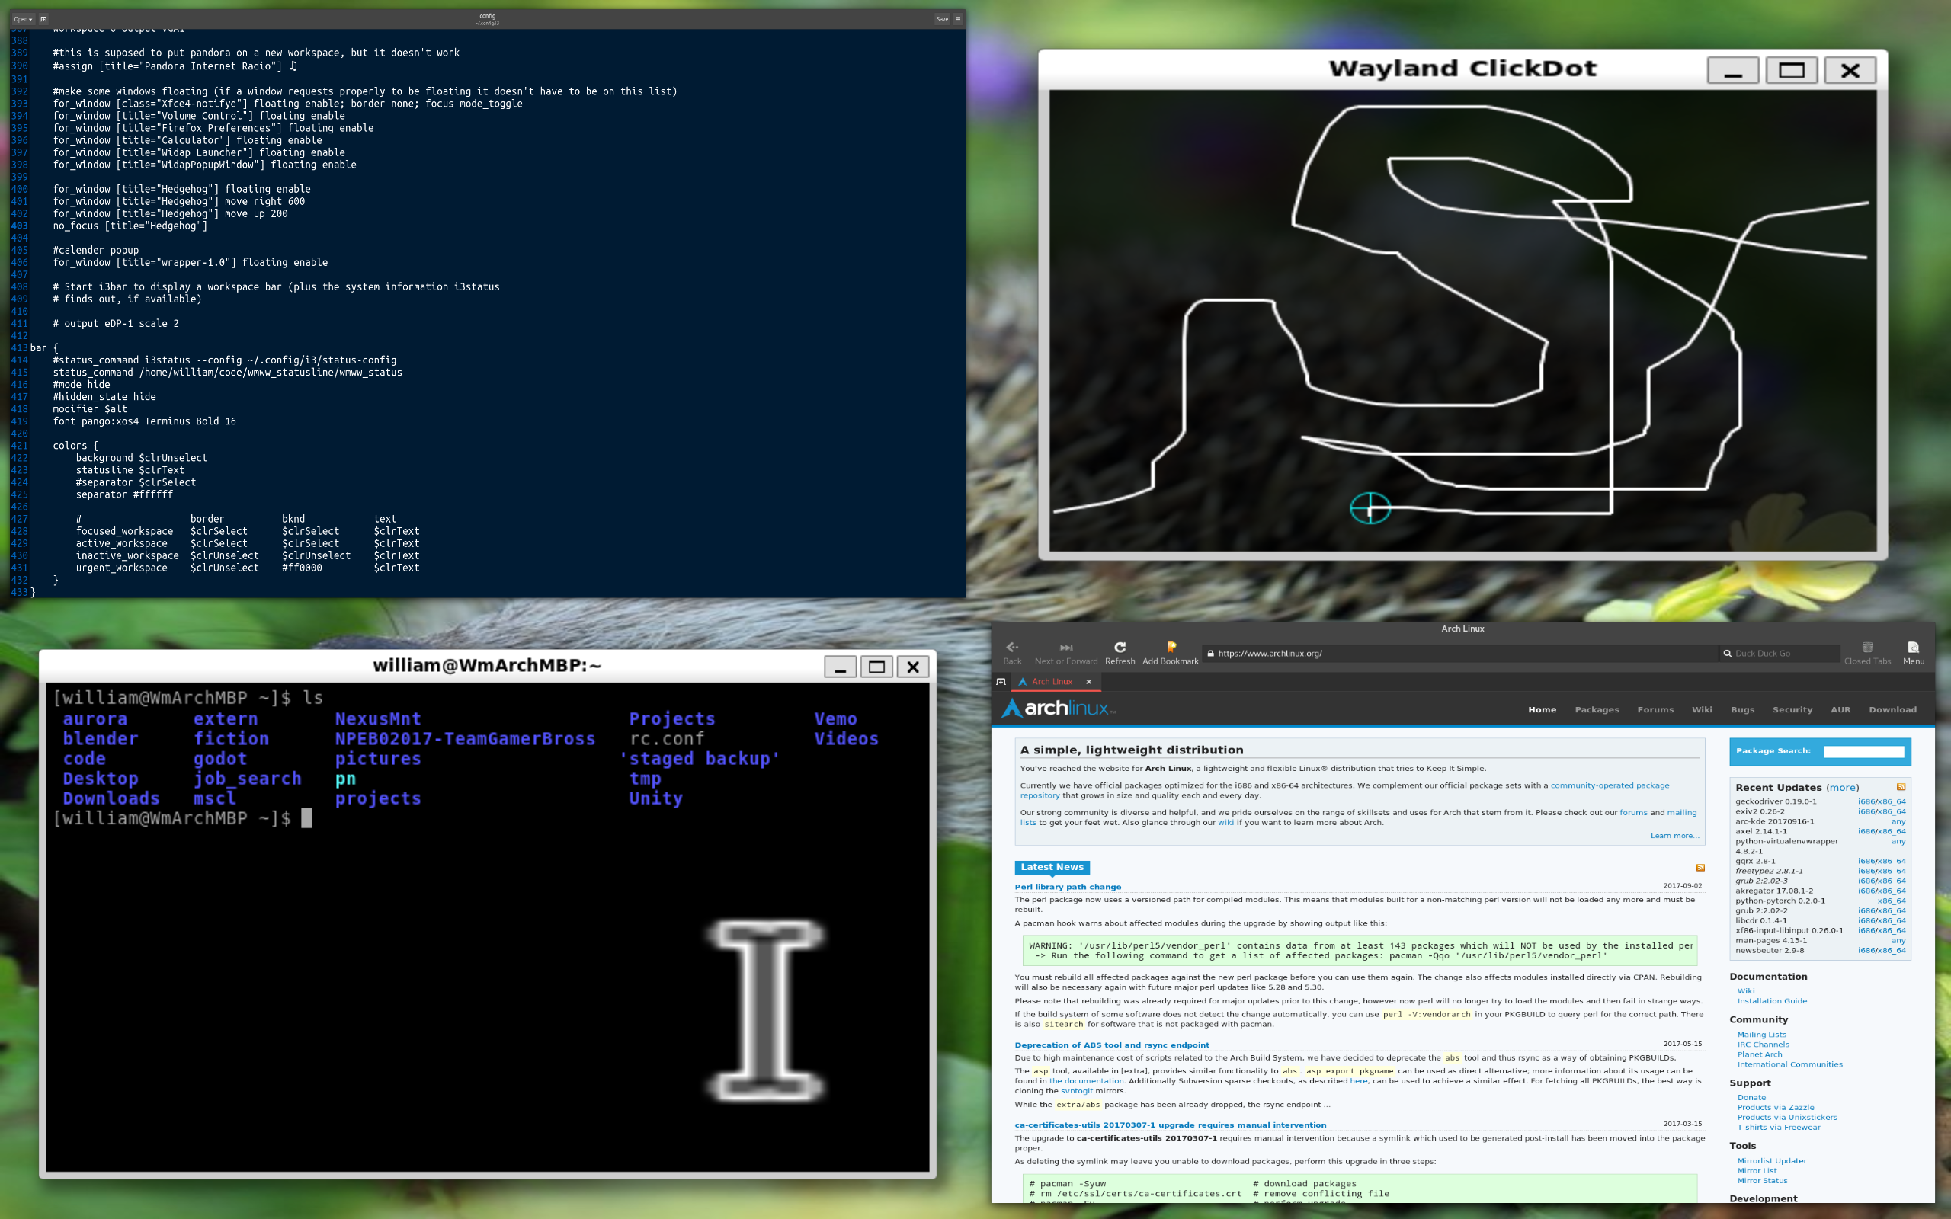The image size is (1951, 1219).
Task: Open the browser Menu icon
Action: point(1913,648)
